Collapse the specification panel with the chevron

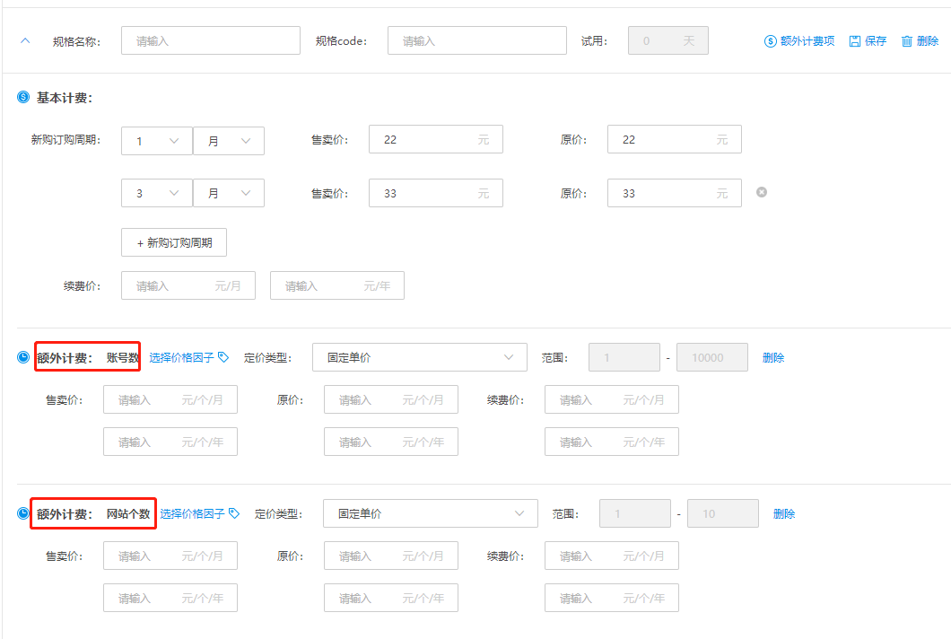(25, 40)
